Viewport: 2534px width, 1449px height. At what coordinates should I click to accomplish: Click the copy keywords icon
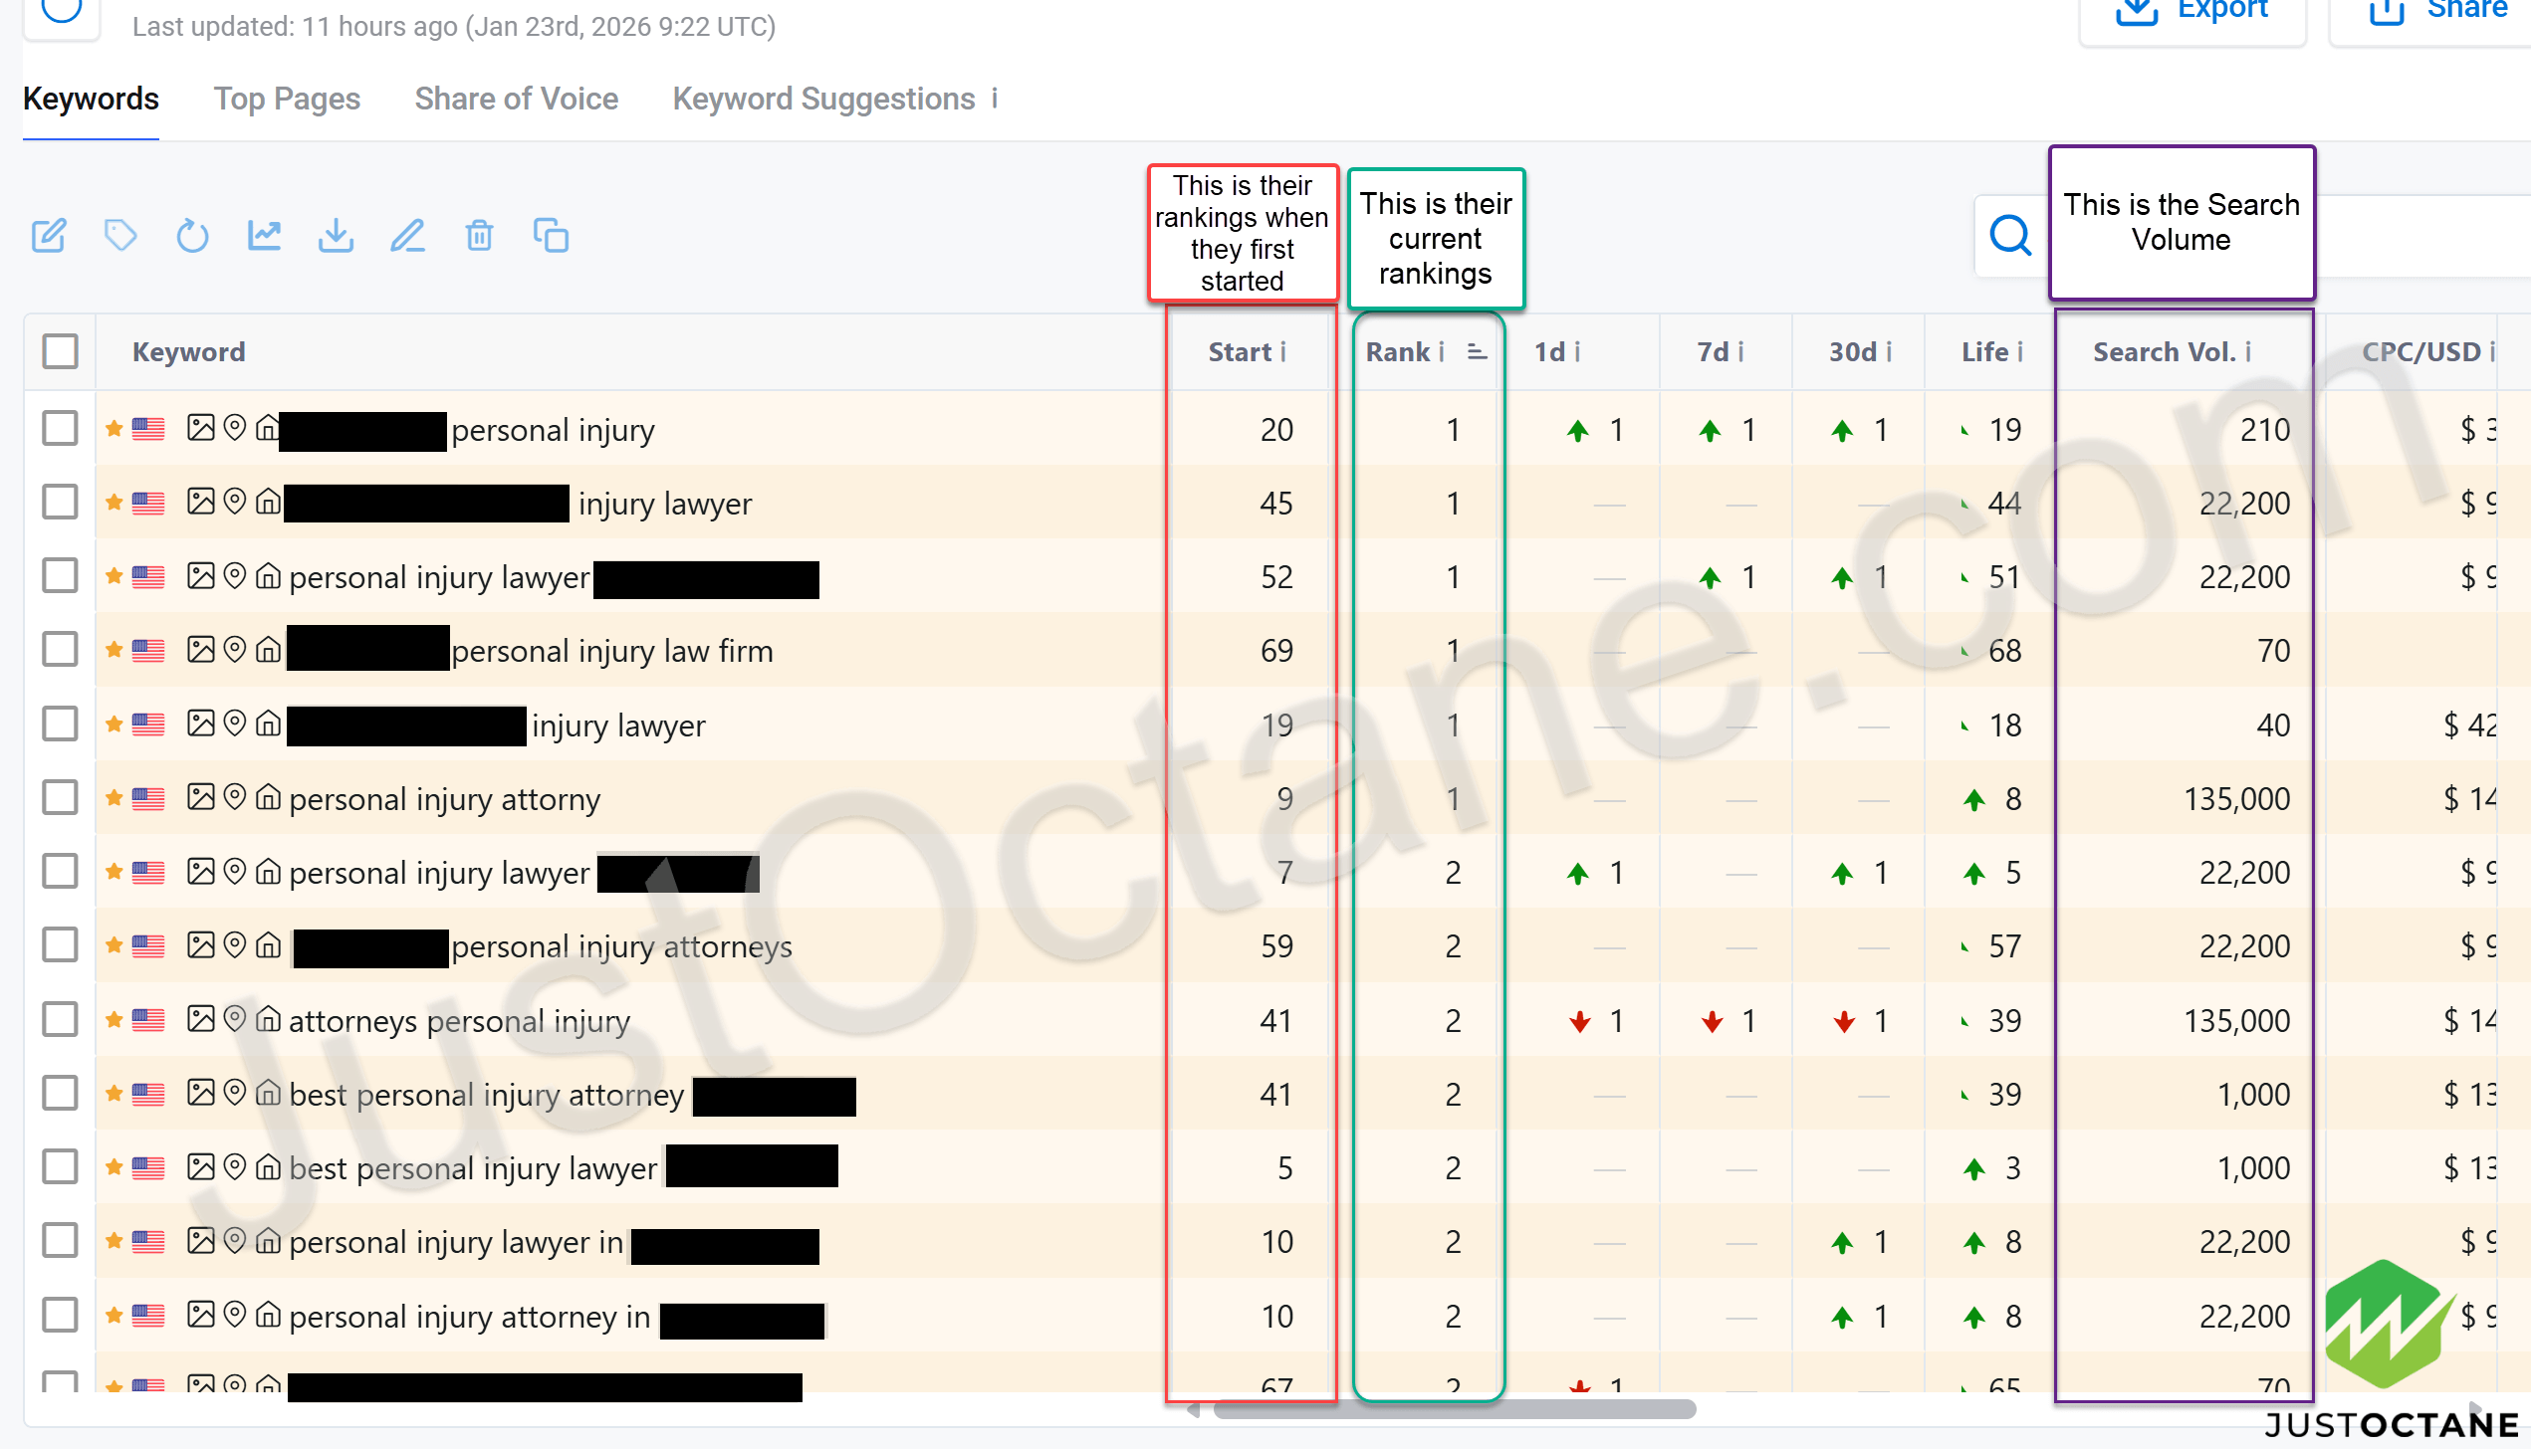tap(551, 236)
